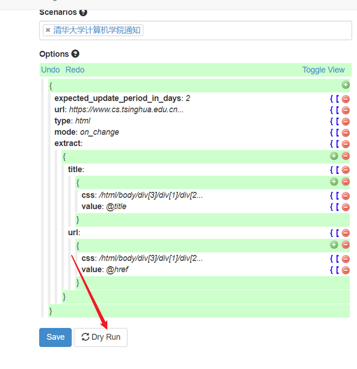The width and height of the screenshot is (357, 369).
Task: Open the Scenarios help question-mark icon
Action: (83, 12)
